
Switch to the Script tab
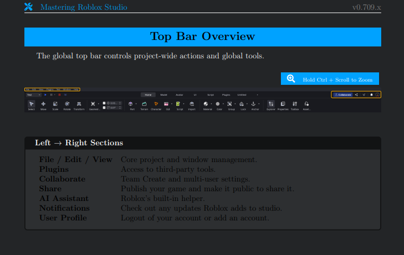(x=210, y=95)
